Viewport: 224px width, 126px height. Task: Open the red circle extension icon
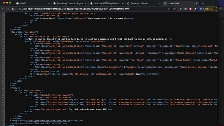190,9
